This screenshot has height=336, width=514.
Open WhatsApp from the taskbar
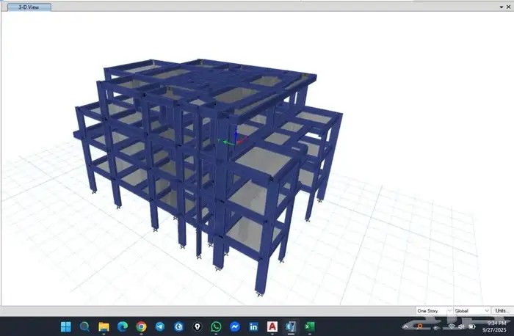pos(216,326)
